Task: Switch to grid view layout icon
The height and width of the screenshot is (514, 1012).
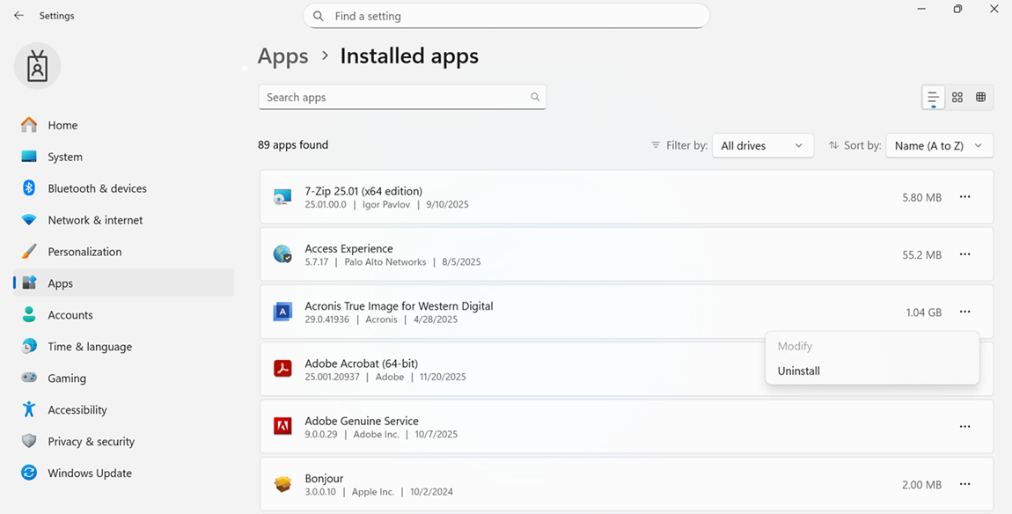Action: pos(957,98)
